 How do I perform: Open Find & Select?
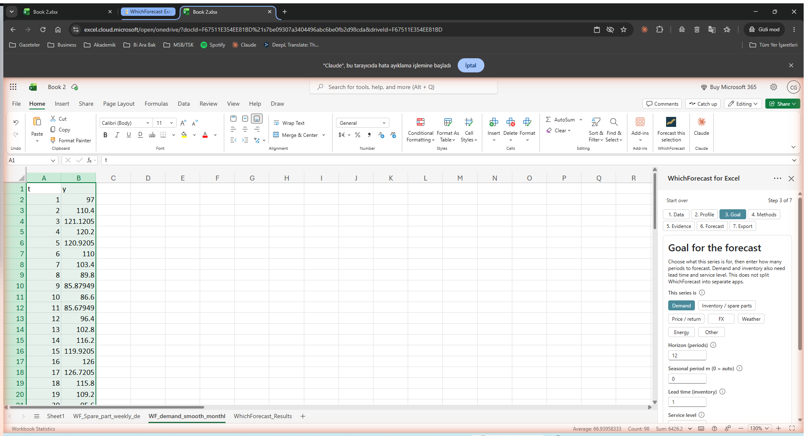pos(614,130)
